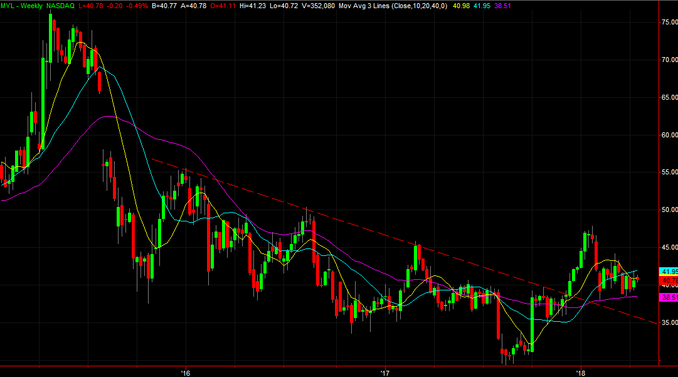The height and width of the screenshot is (377, 678).
Task: Click the cyan 41.95 price axis marker
Action: pyautogui.click(x=669, y=272)
